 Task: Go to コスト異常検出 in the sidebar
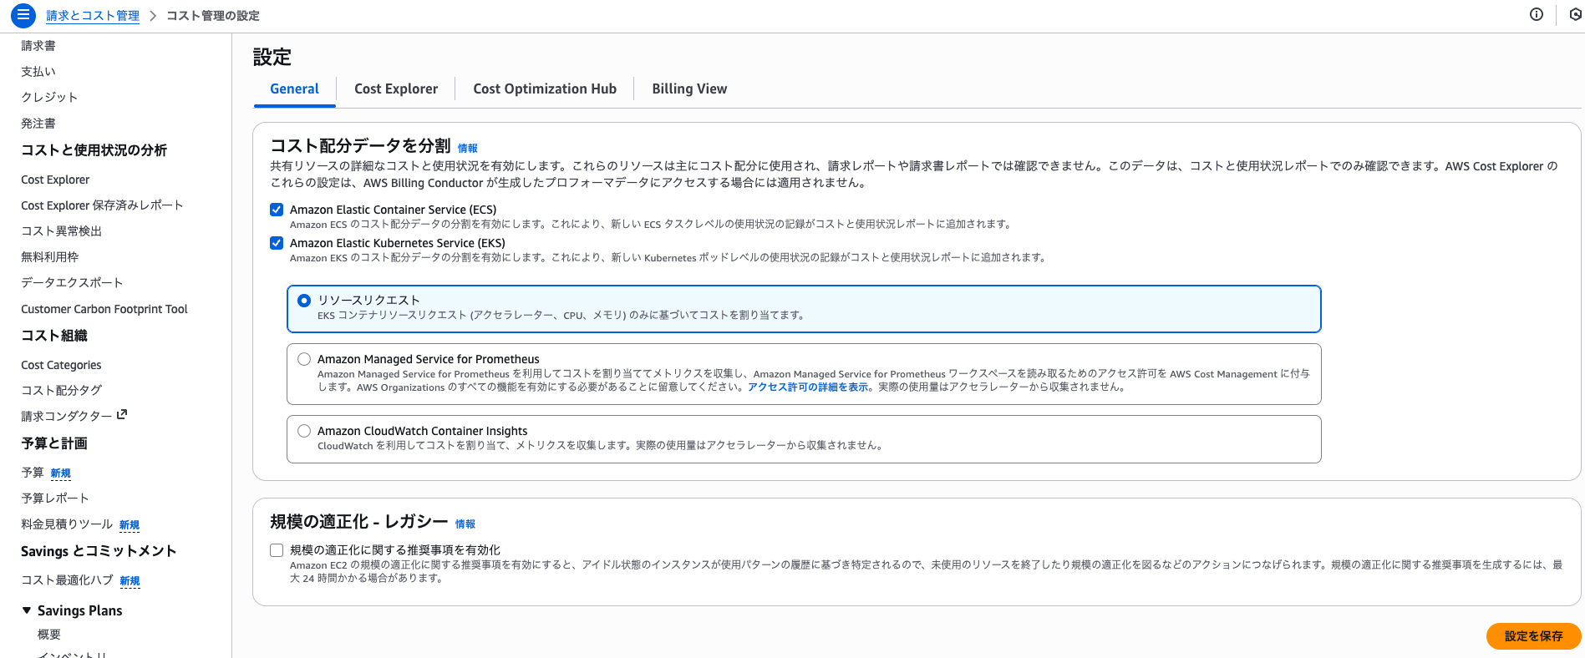61,231
